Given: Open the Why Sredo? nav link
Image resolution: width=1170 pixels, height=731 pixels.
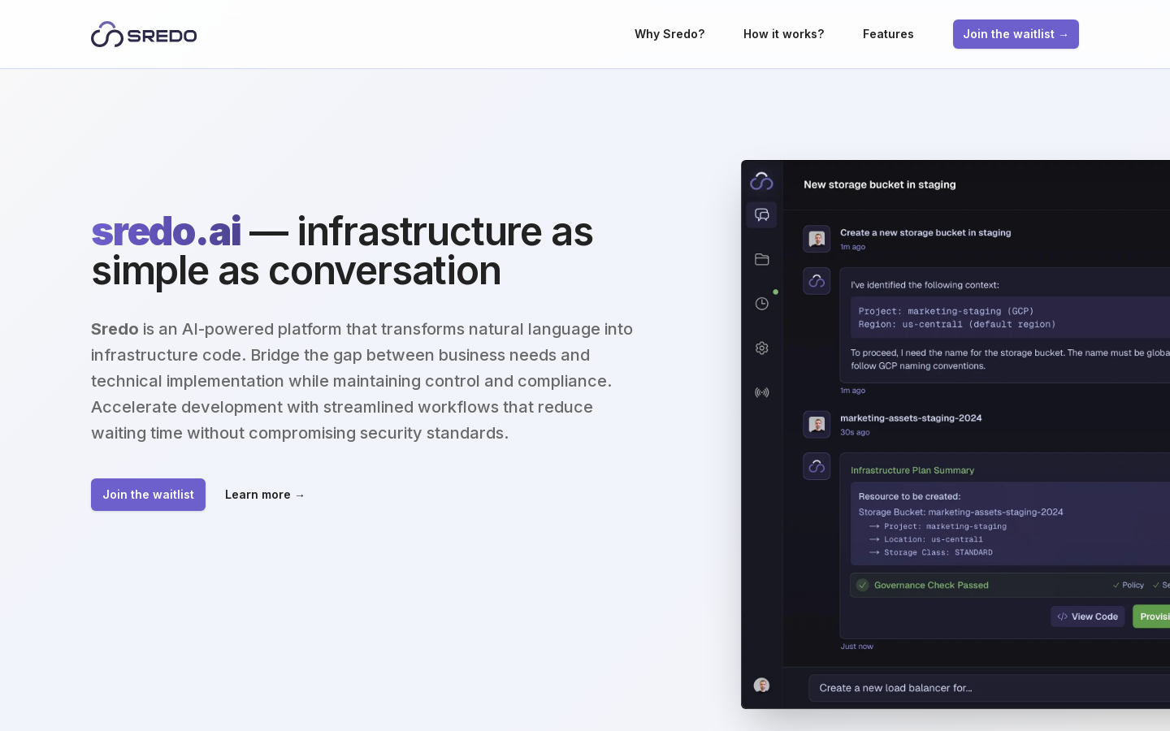Looking at the screenshot, I should click(669, 34).
